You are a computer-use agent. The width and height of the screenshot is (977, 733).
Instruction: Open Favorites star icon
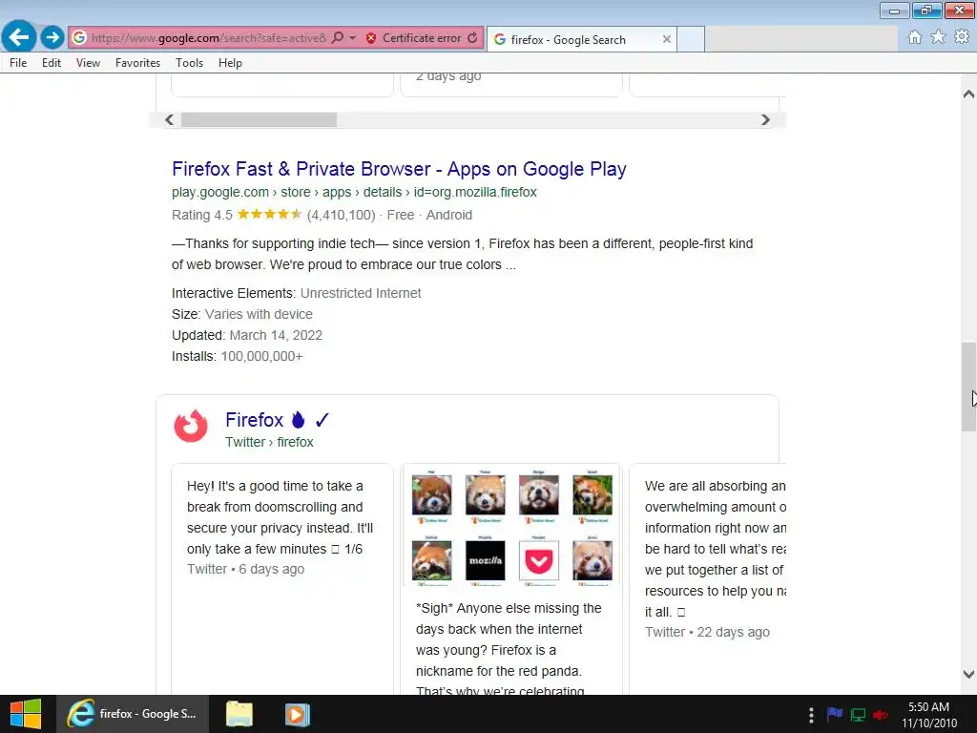click(x=938, y=37)
